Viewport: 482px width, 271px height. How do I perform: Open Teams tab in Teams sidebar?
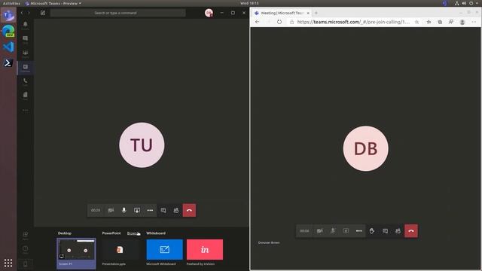[x=25, y=53]
